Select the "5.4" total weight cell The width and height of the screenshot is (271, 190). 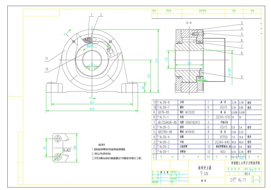click(240, 127)
